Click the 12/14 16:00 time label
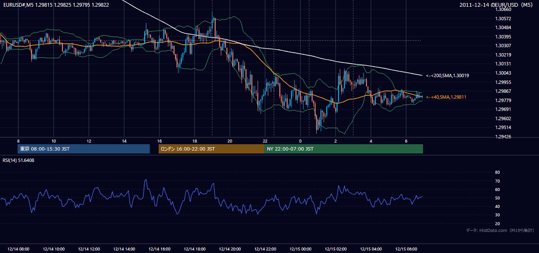This screenshot has width=539, height=253. coord(159,249)
